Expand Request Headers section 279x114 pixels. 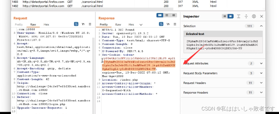coord(261,83)
